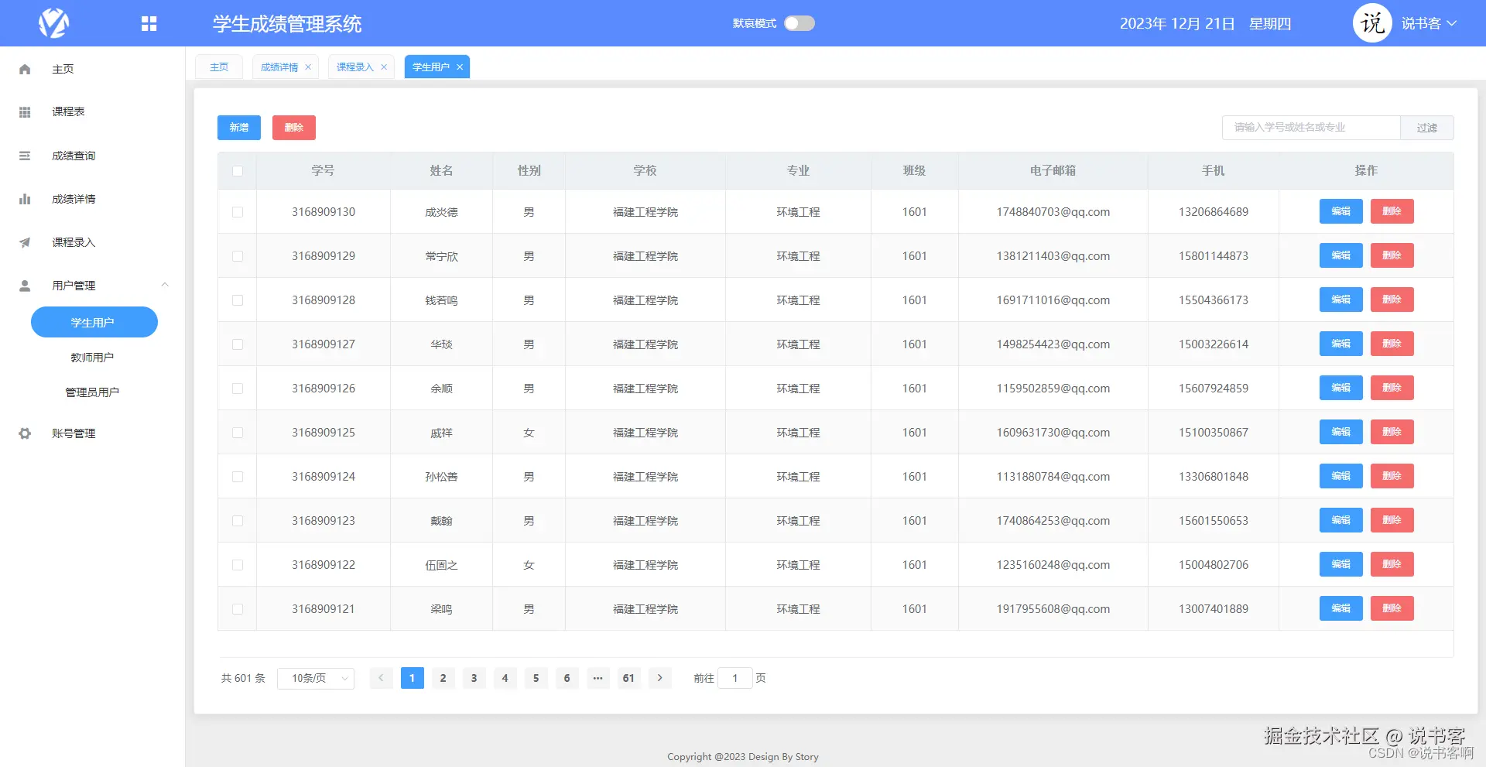Click the red 删除 button above the table
The height and width of the screenshot is (767, 1486).
click(x=294, y=128)
